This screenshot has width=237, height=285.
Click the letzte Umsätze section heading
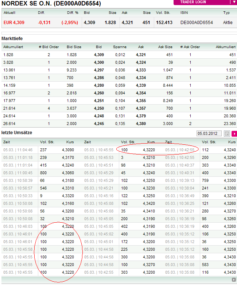pyautogui.click(x=17, y=133)
